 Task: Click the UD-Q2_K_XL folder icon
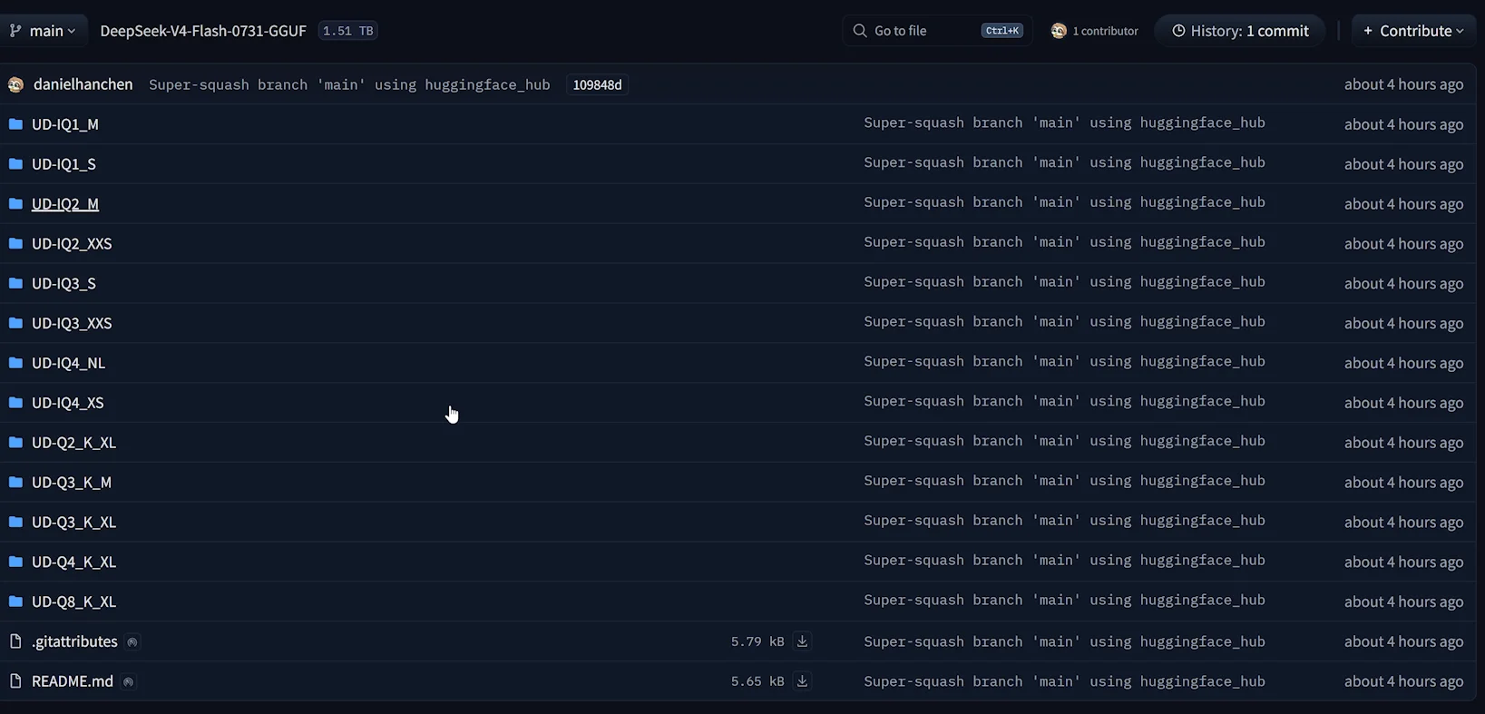(15, 443)
